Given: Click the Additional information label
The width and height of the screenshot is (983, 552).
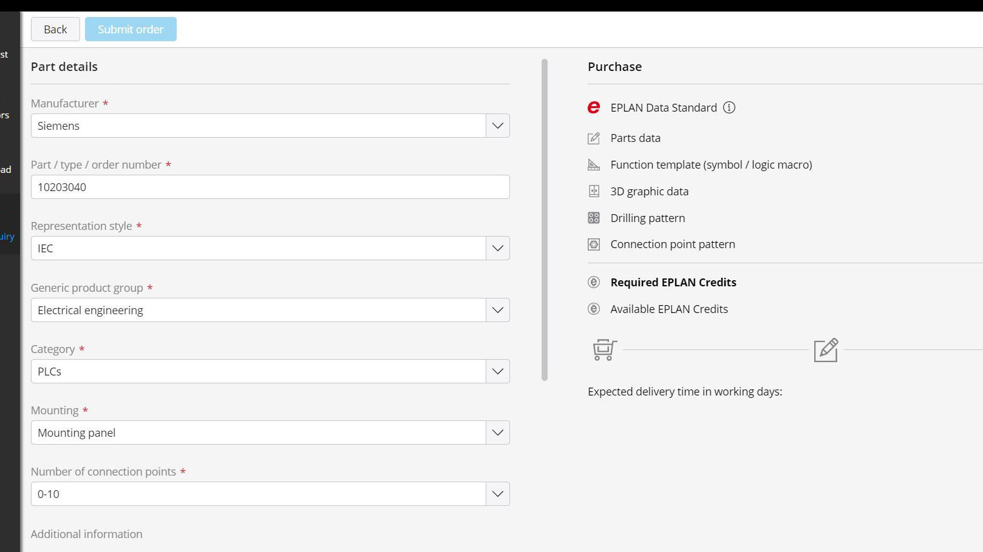Looking at the screenshot, I should point(86,534).
